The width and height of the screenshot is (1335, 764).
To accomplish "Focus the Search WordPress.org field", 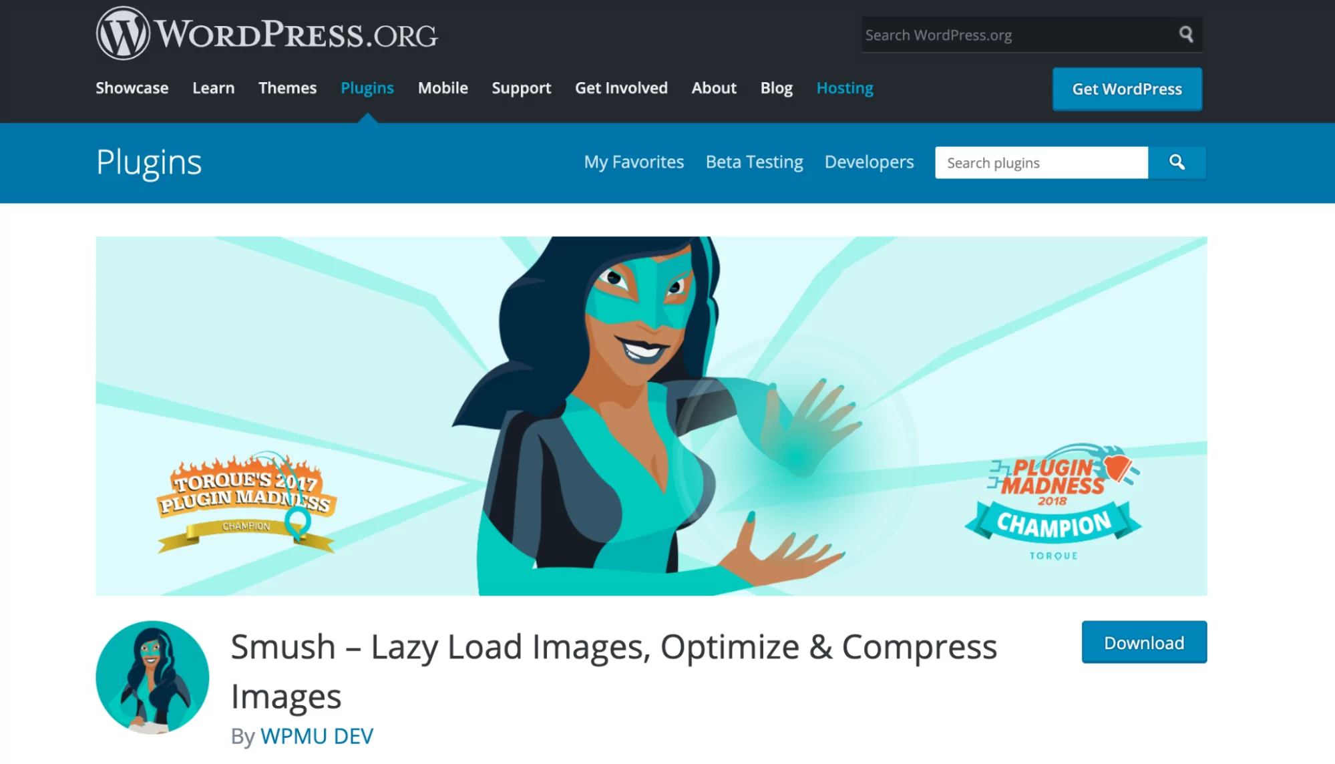I will 1018,35.
